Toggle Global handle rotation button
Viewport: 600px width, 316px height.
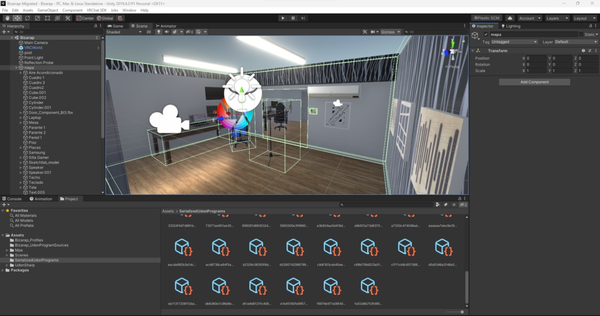[x=105, y=18]
